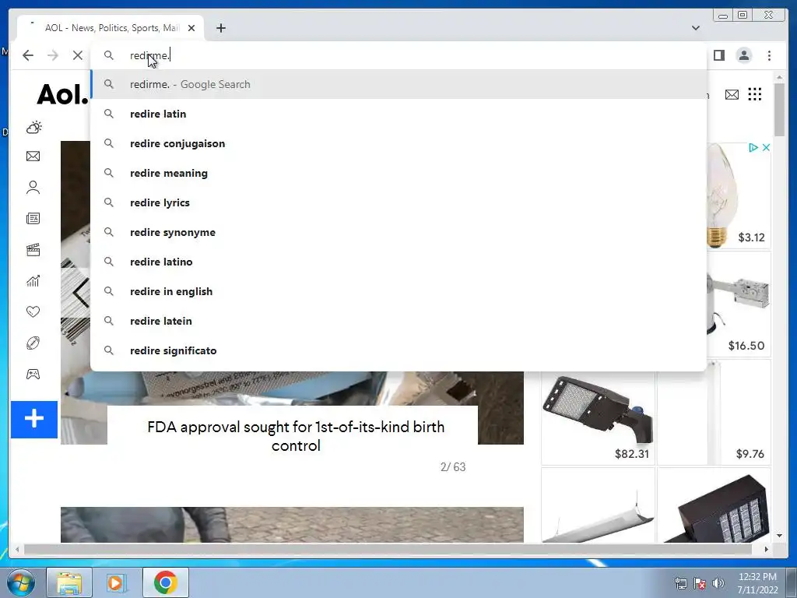Image resolution: width=797 pixels, height=598 pixels.
Task: Click previous slide arrow on news carousel
Action: point(79,293)
